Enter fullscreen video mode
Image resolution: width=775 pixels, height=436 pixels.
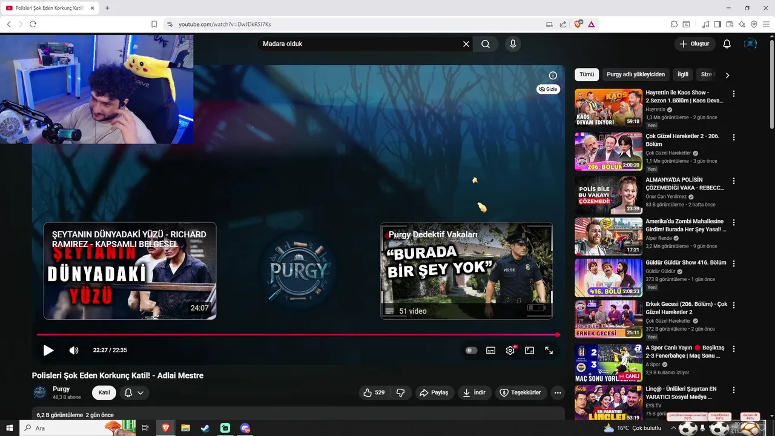[549, 350]
